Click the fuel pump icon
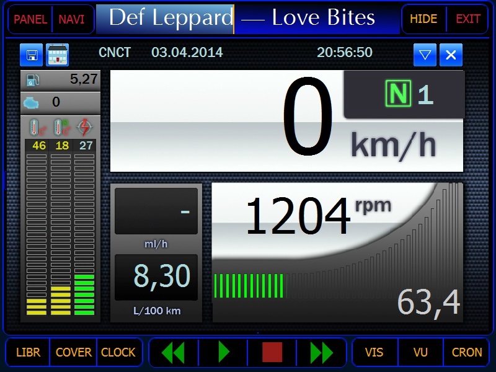This screenshot has width=496, height=372. 33,79
